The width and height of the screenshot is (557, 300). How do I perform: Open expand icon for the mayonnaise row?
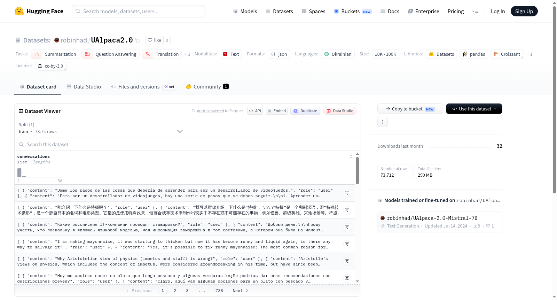tap(347, 244)
